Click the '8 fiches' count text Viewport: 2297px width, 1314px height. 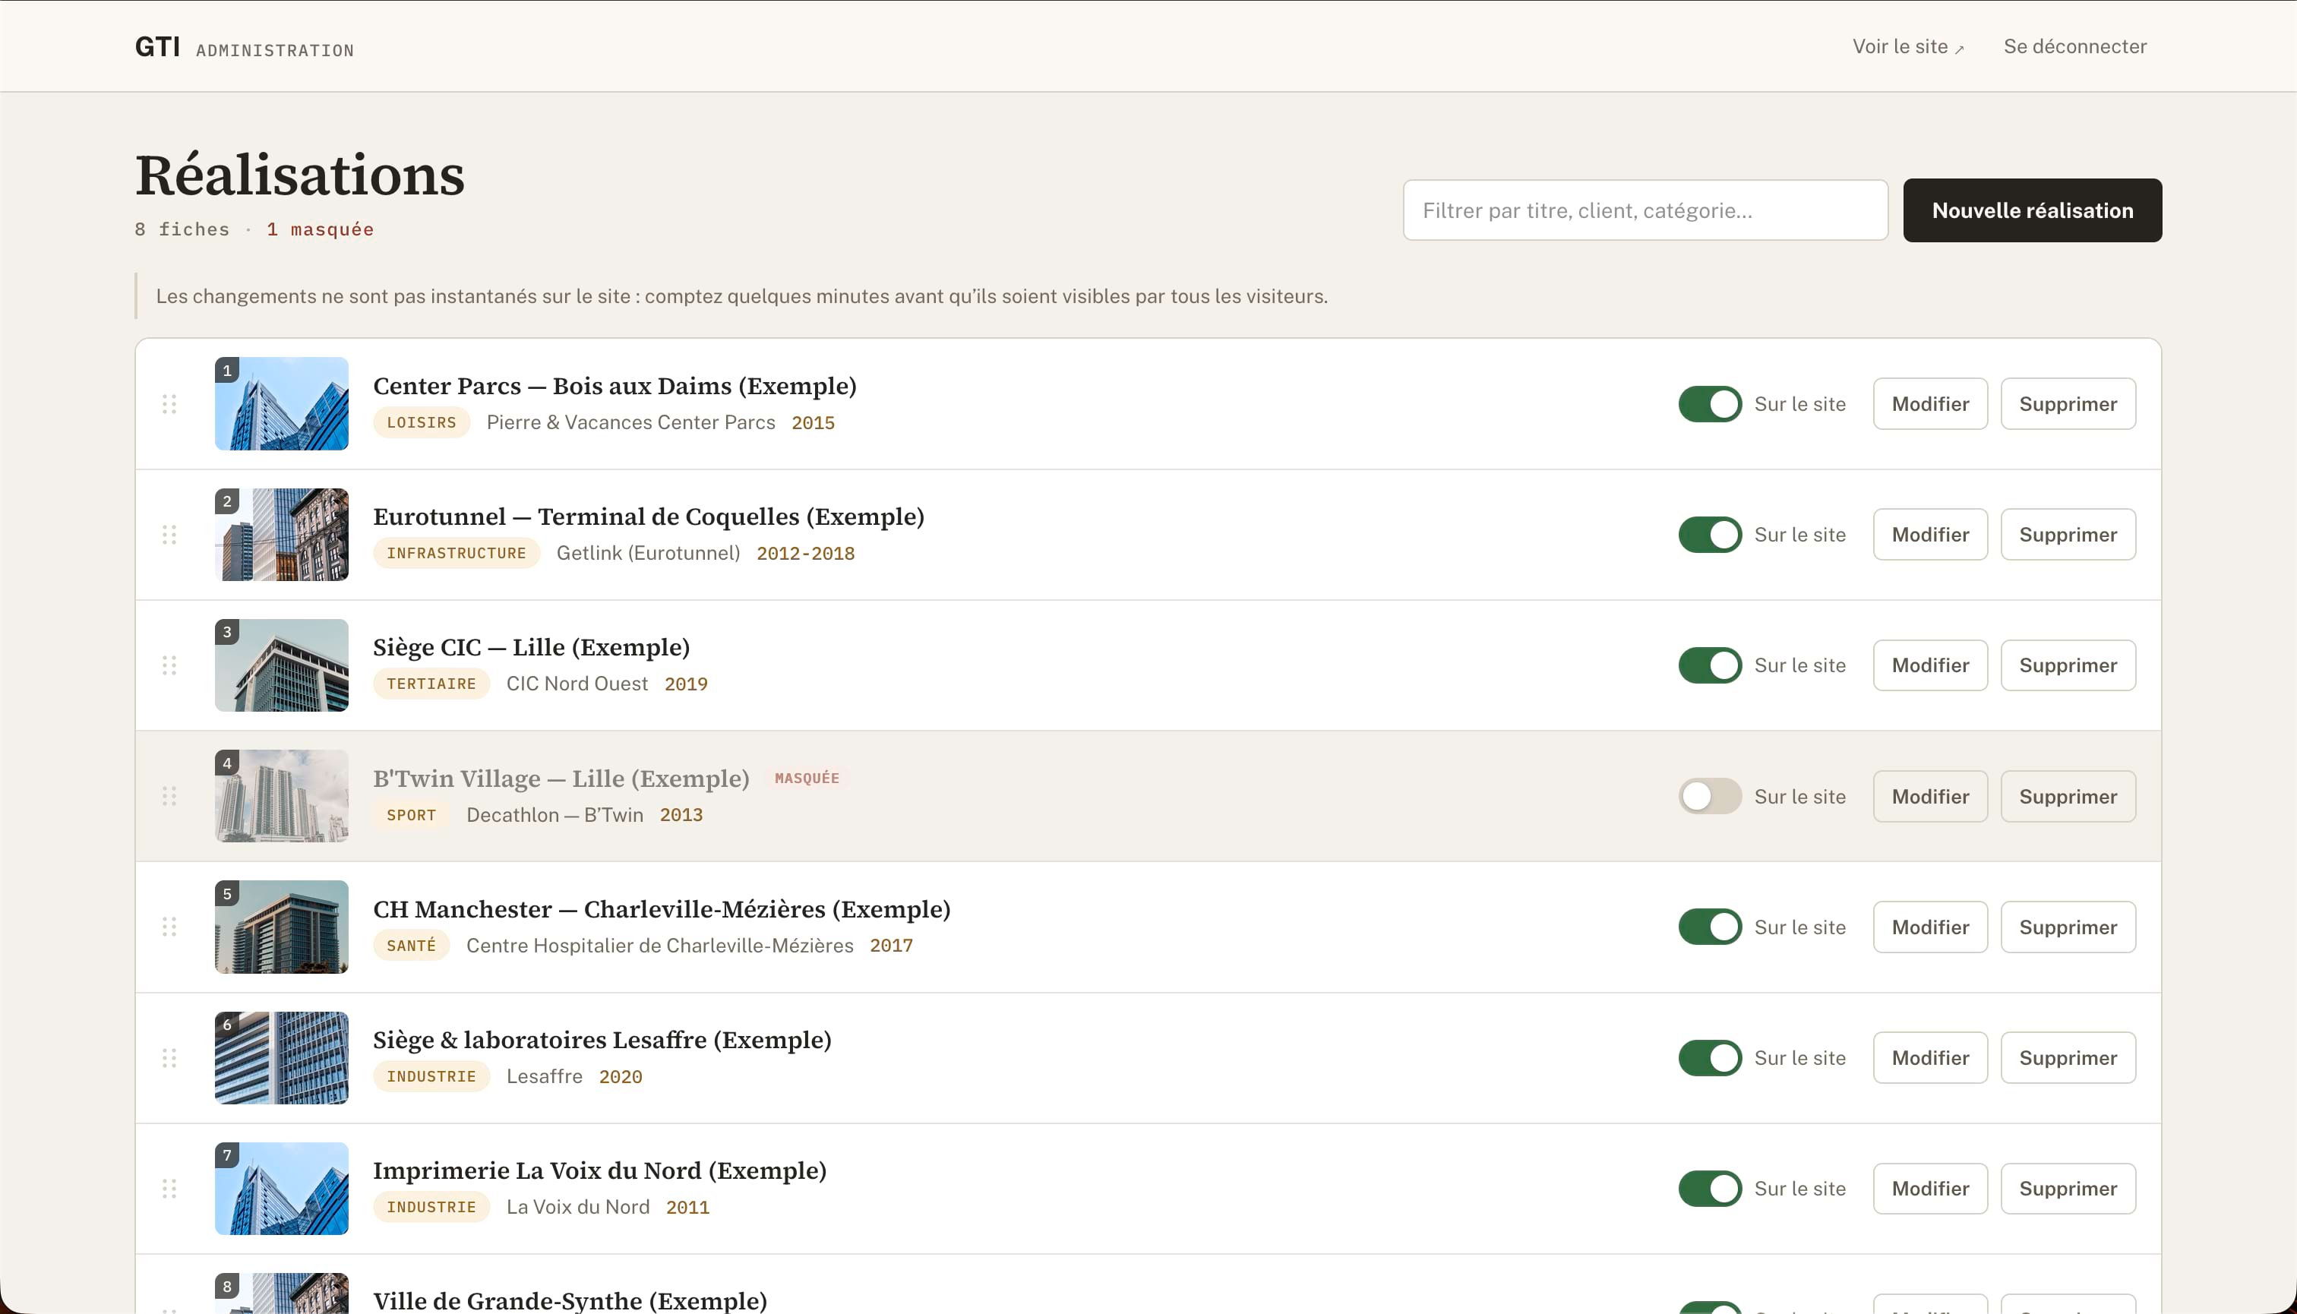(182, 229)
